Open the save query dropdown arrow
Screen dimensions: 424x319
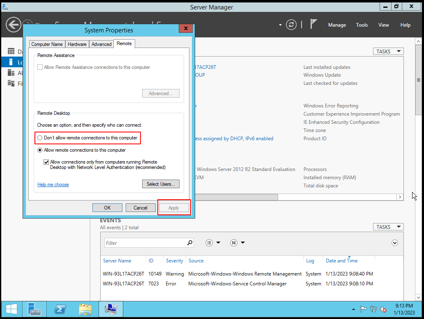(242, 242)
